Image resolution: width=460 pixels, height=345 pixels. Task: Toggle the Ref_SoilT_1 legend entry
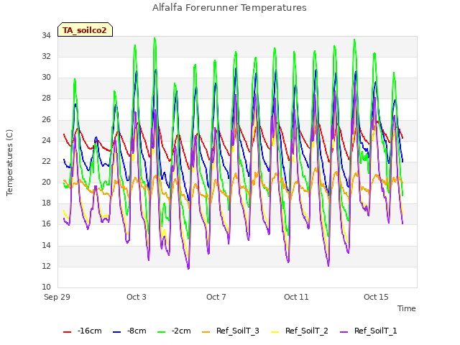[x=369, y=331]
